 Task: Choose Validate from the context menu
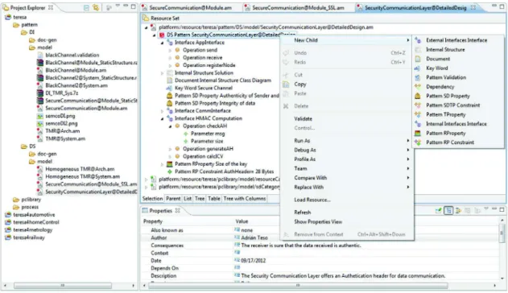click(x=303, y=119)
